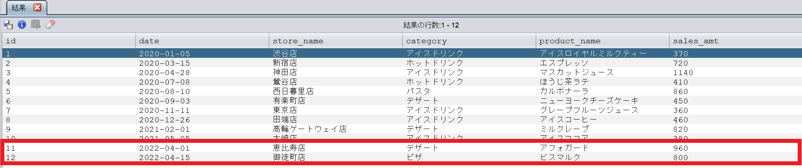Select product アイスコーヒー

click(568, 120)
